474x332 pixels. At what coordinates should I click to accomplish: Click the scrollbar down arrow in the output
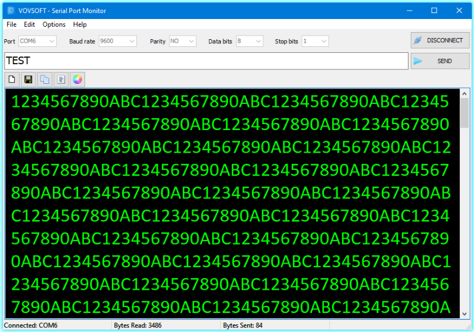tap(464, 314)
